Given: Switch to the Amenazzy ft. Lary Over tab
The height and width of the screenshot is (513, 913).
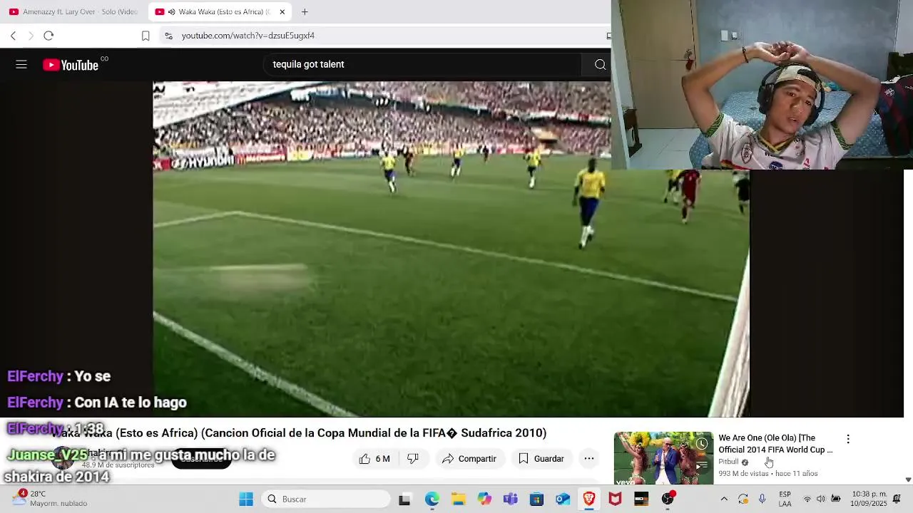Looking at the screenshot, I should pyautogui.click(x=73, y=11).
